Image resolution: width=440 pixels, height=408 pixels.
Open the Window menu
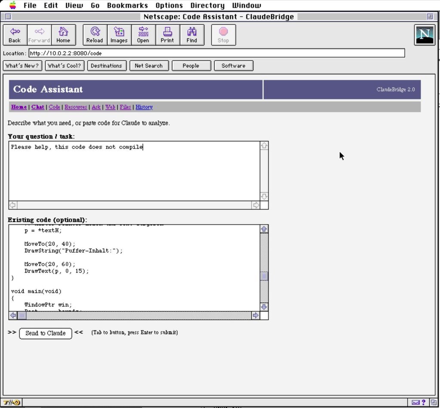coord(247,5)
